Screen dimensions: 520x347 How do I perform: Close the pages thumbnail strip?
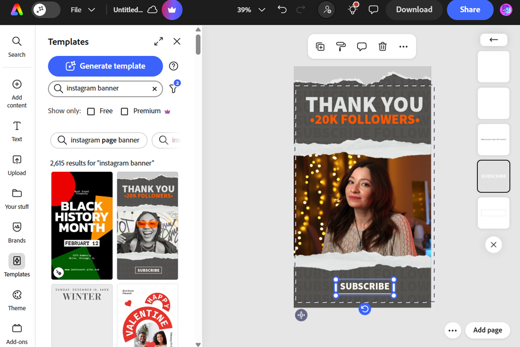click(494, 245)
